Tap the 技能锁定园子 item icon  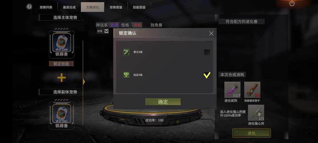pyautogui.click(x=252, y=90)
